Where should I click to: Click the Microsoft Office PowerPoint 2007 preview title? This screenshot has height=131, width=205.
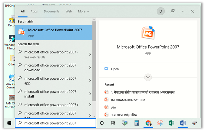click(x=148, y=47)
